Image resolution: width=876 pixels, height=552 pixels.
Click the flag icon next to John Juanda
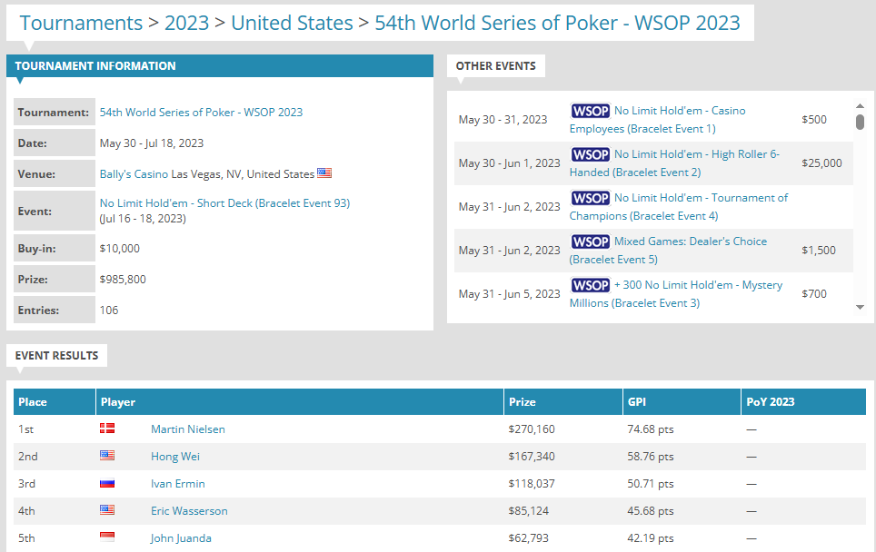[x=106, y=537]
